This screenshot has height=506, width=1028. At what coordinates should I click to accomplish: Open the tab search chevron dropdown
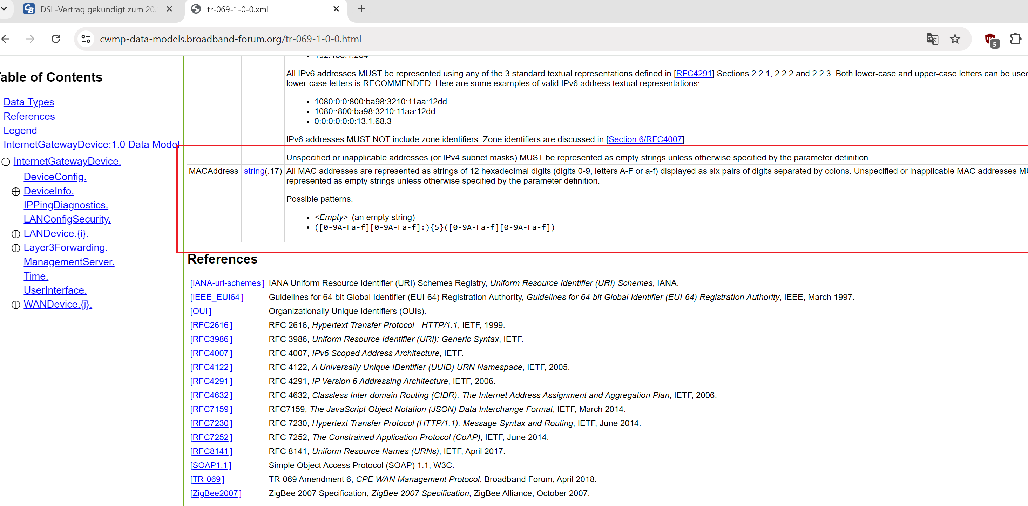click(x=4, y=9)
